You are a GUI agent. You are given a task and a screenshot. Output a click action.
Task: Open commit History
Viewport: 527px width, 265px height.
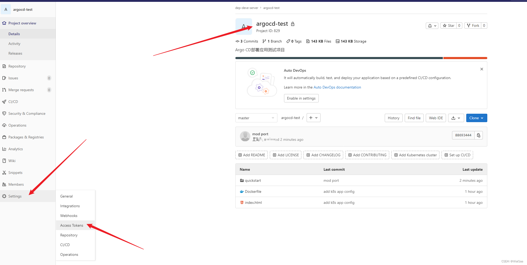coord(393,118)
